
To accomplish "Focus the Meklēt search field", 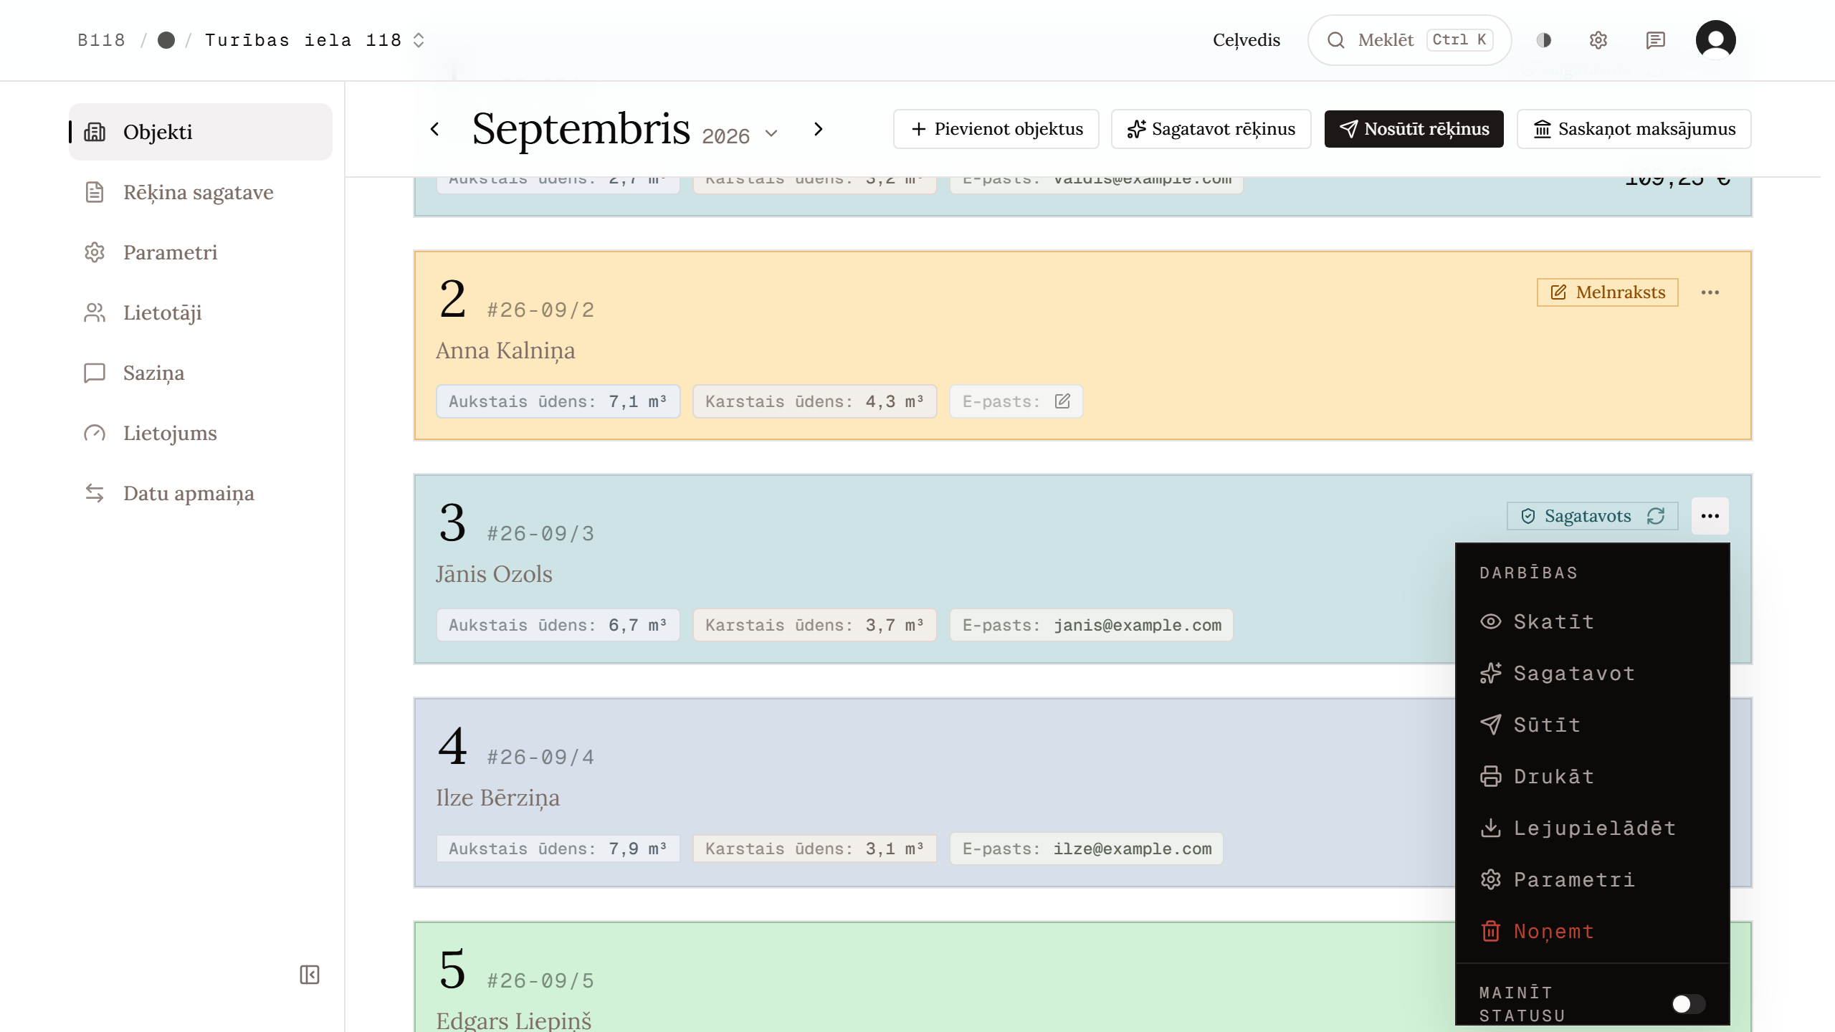I will 1409,40.
